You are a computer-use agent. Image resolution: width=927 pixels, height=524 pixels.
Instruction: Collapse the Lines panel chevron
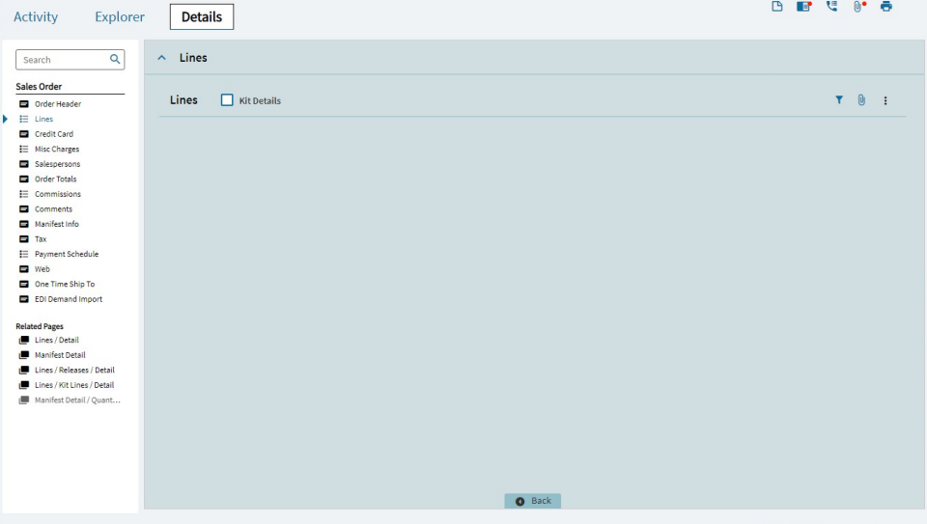(x=161, y=57)
